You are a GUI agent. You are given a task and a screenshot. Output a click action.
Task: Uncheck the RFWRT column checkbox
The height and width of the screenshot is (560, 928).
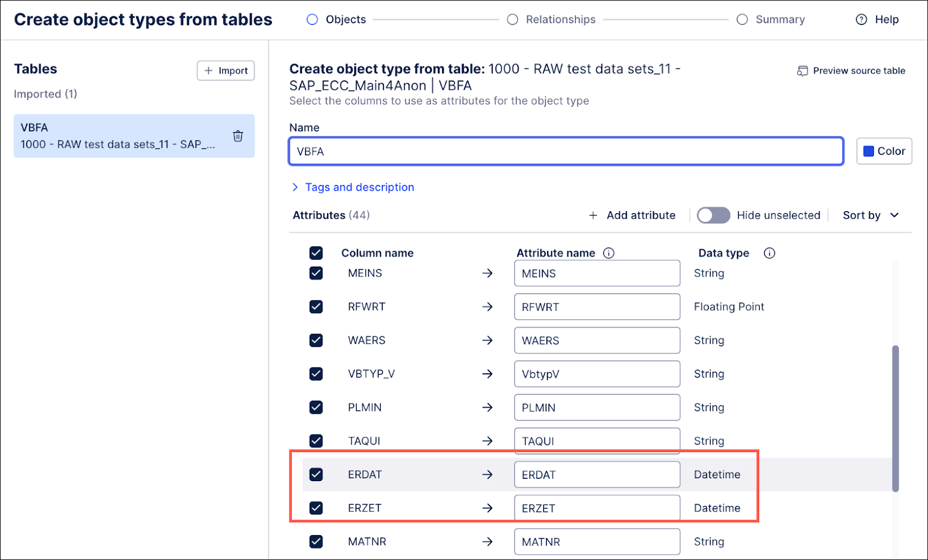point(316,307)
